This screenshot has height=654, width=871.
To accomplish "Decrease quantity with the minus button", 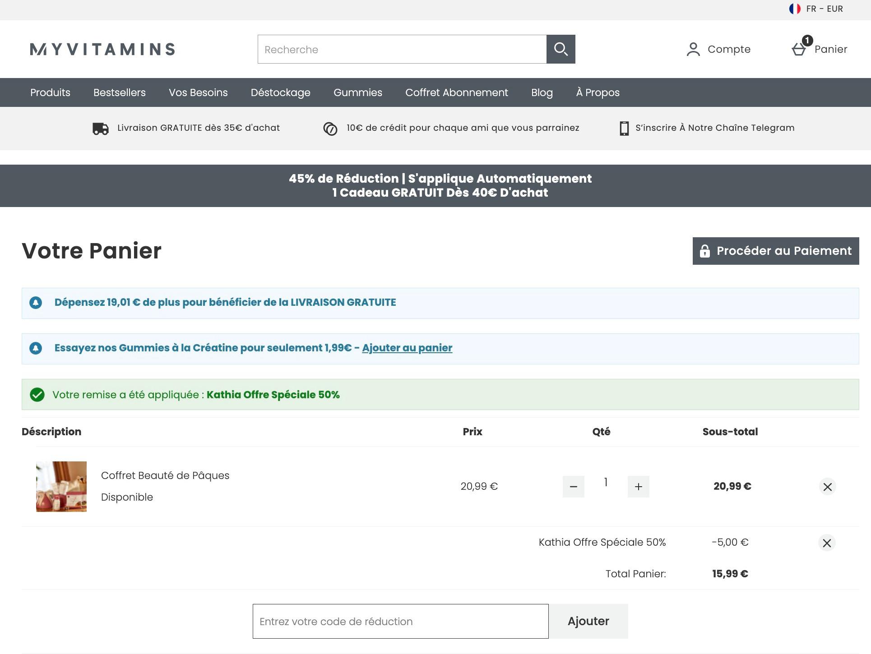I will click(x=574, y=487).
